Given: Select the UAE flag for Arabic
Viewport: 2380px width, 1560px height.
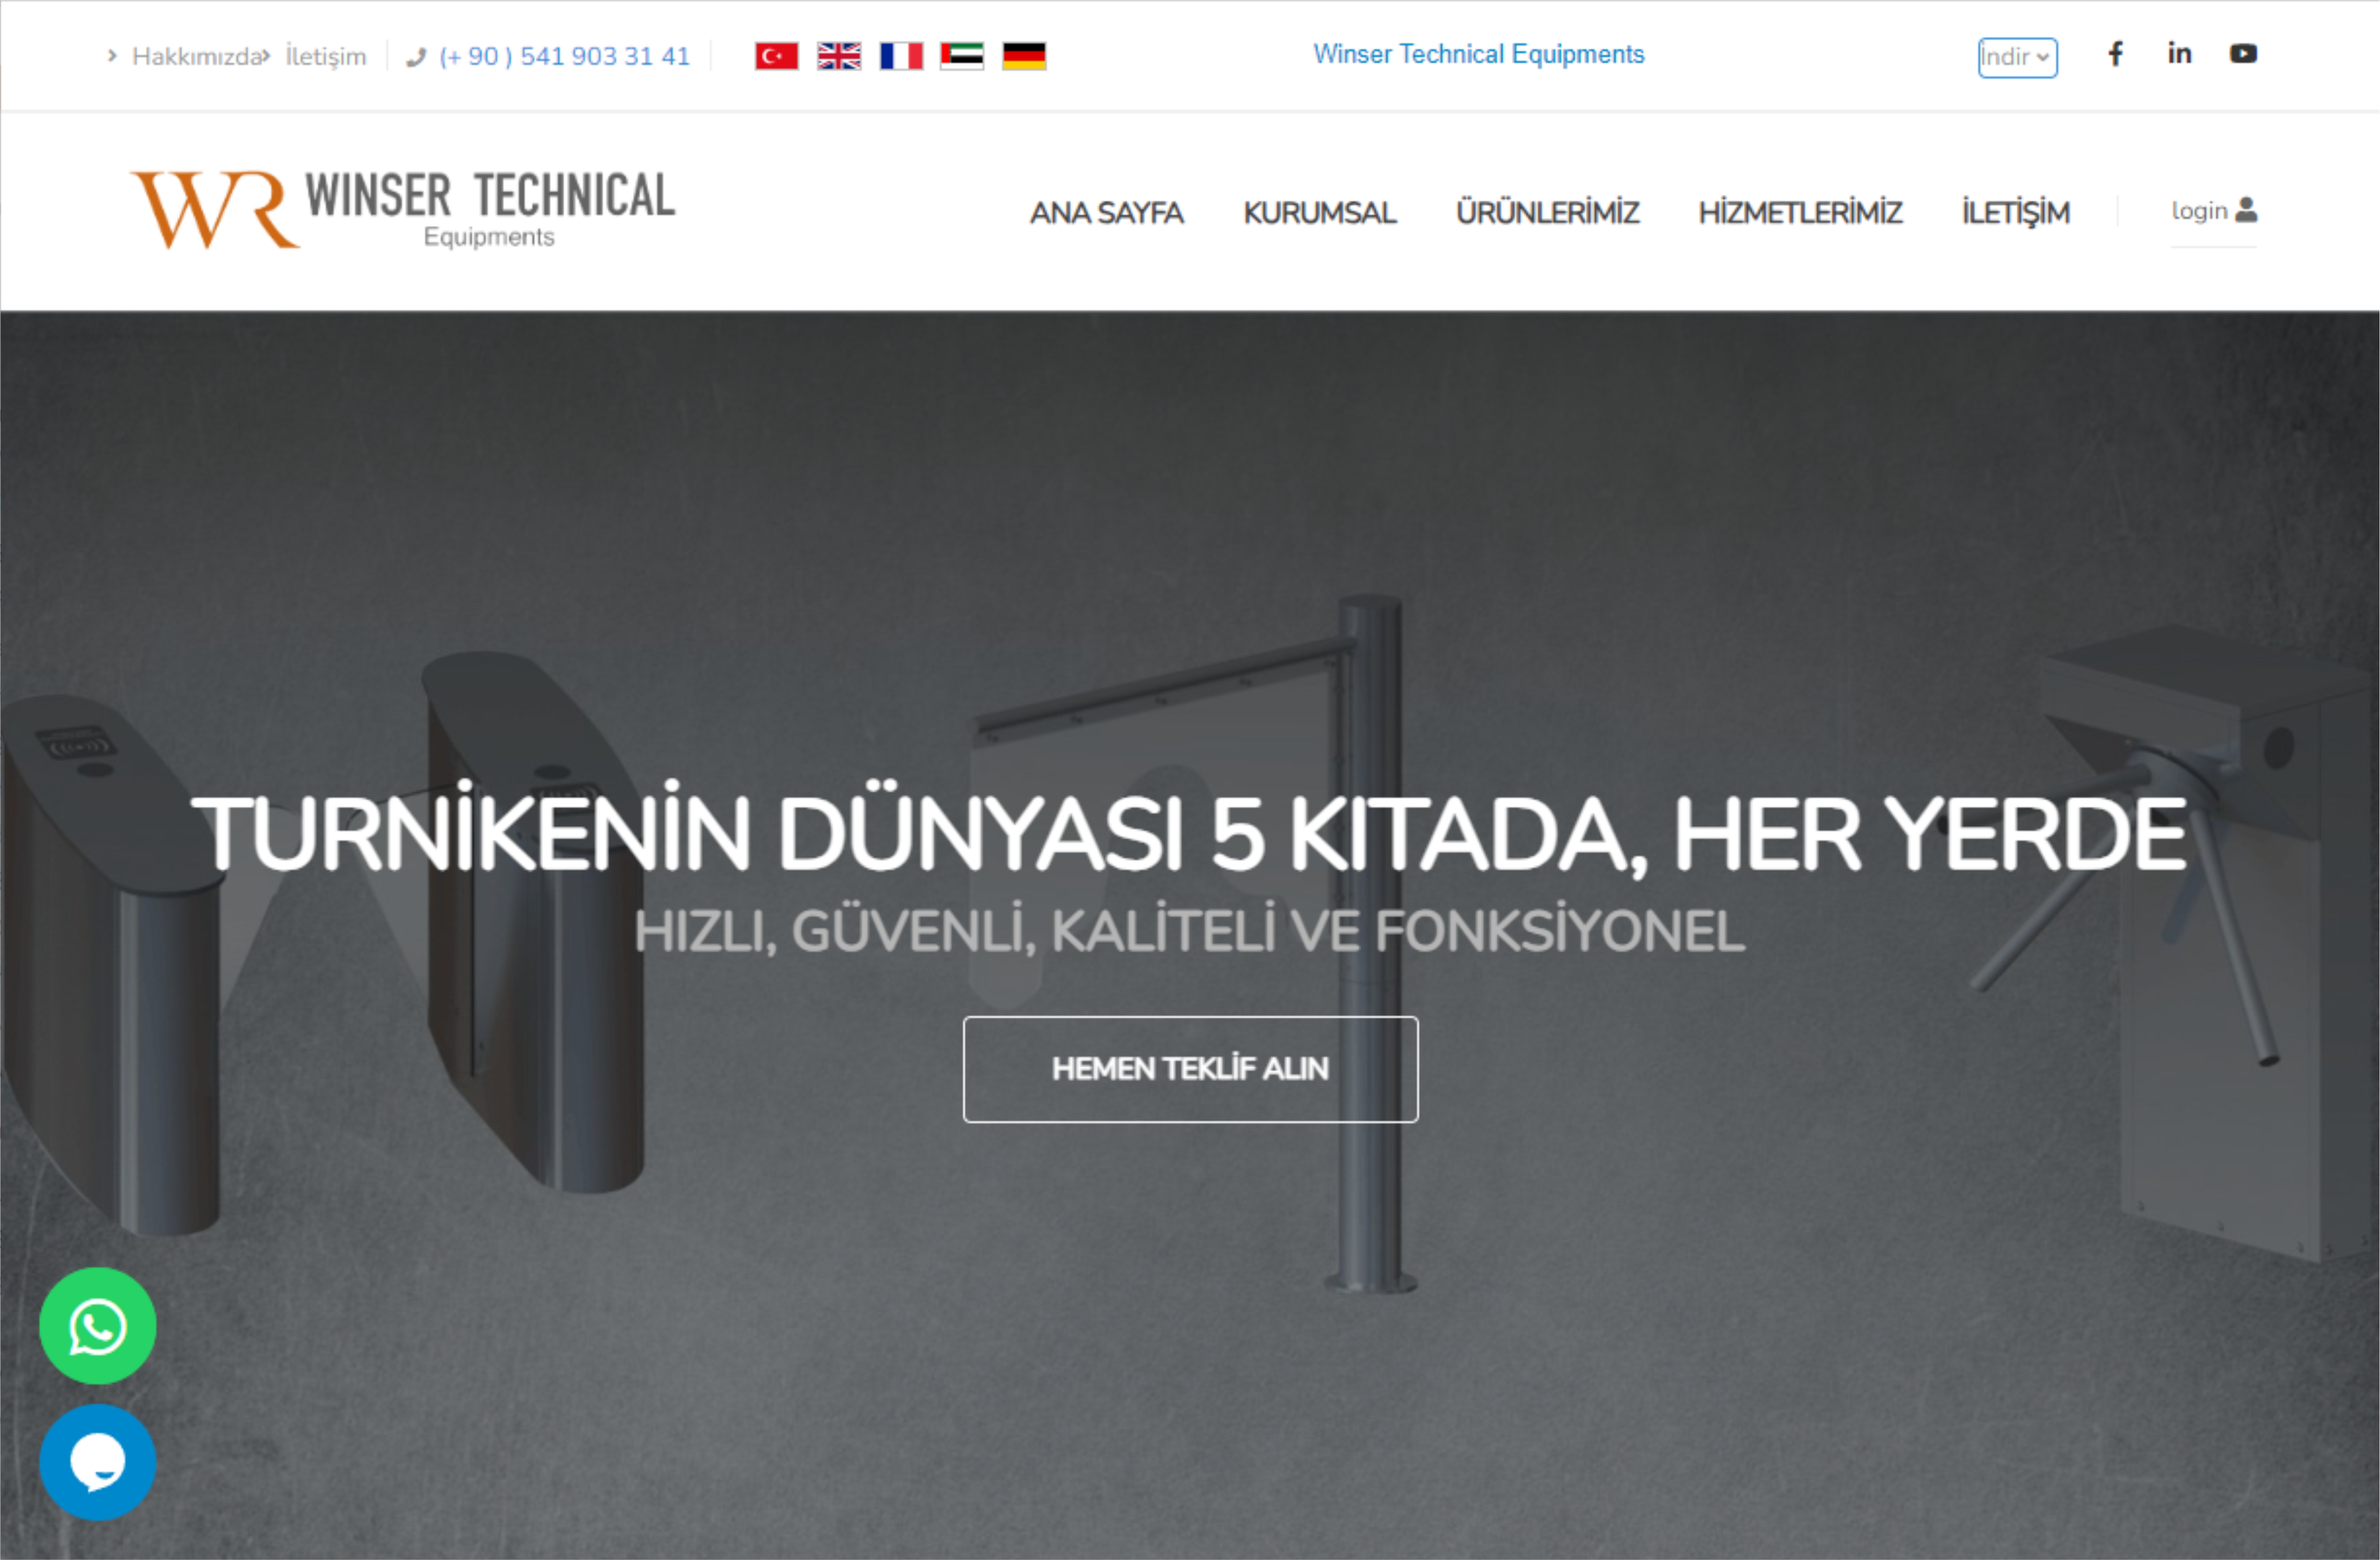Looking at the screenshot, I should click(962, 56).
